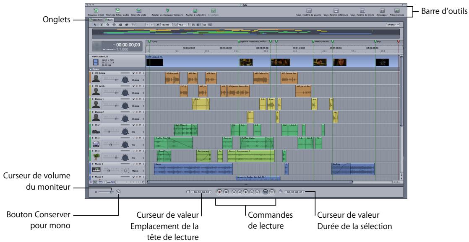The height and width of the screenshot is (242, 469).
Task: Expand the VO Debra track disclosure triangle
Action: pos(93,73)
